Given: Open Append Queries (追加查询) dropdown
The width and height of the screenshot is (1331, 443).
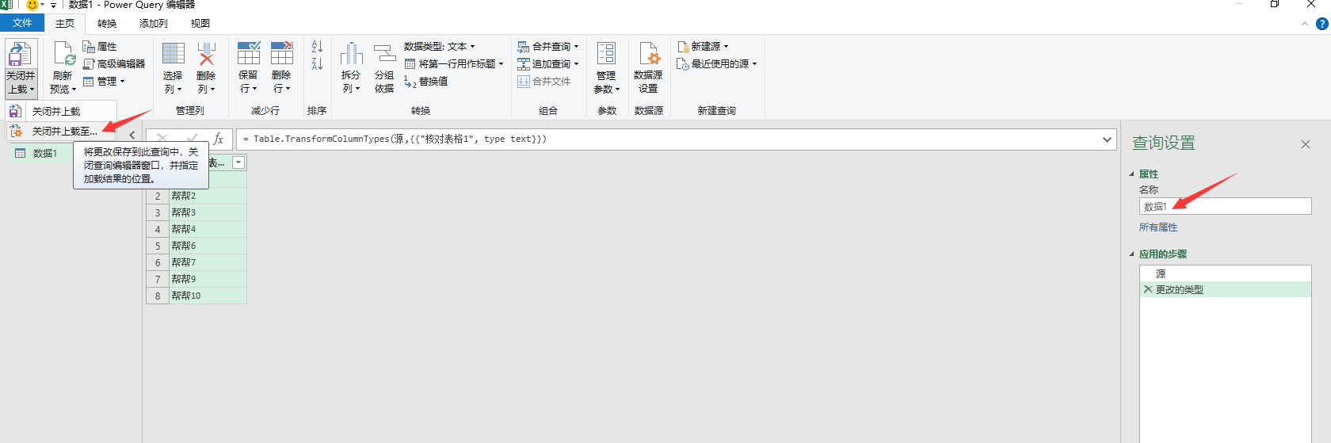Looking at the screenshot, I should (548, 64).
